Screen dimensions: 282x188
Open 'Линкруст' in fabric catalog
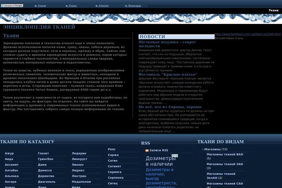pos(79,159)
